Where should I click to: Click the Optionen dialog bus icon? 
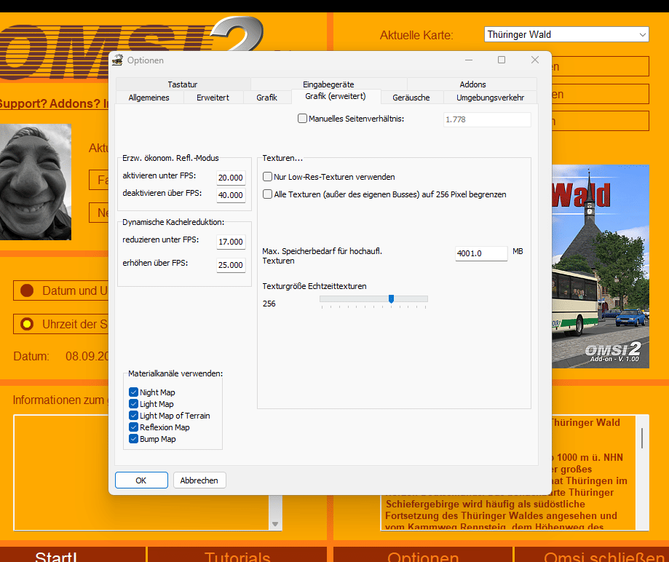click(x=117, y=60)
